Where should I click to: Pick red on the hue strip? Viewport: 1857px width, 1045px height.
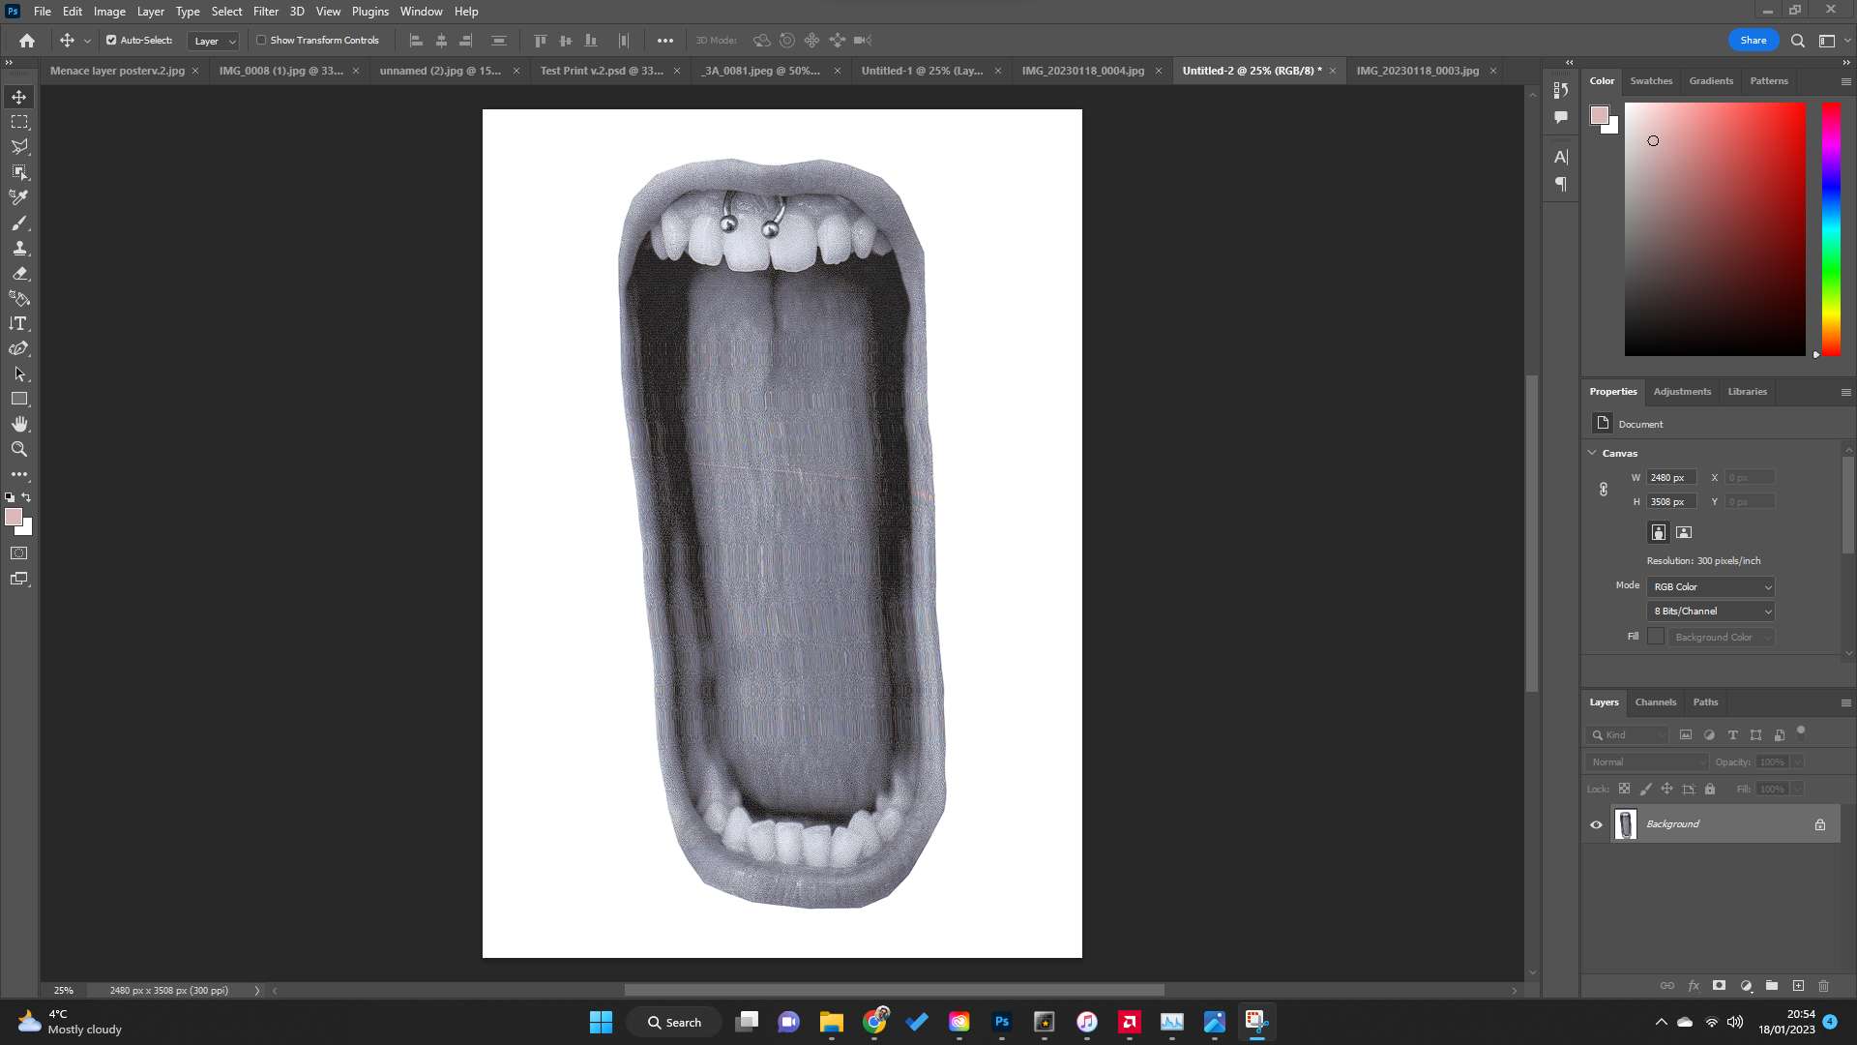(x=1831, y=108)
